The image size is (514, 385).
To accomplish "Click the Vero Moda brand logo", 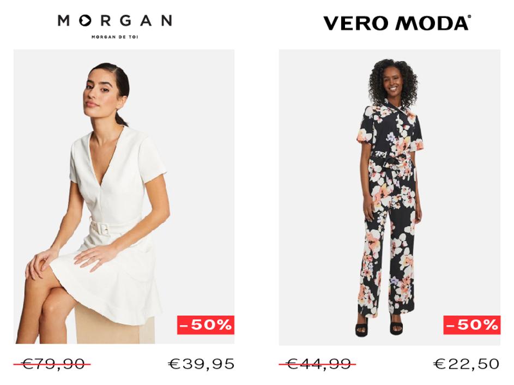I will [x=397, y=23].
